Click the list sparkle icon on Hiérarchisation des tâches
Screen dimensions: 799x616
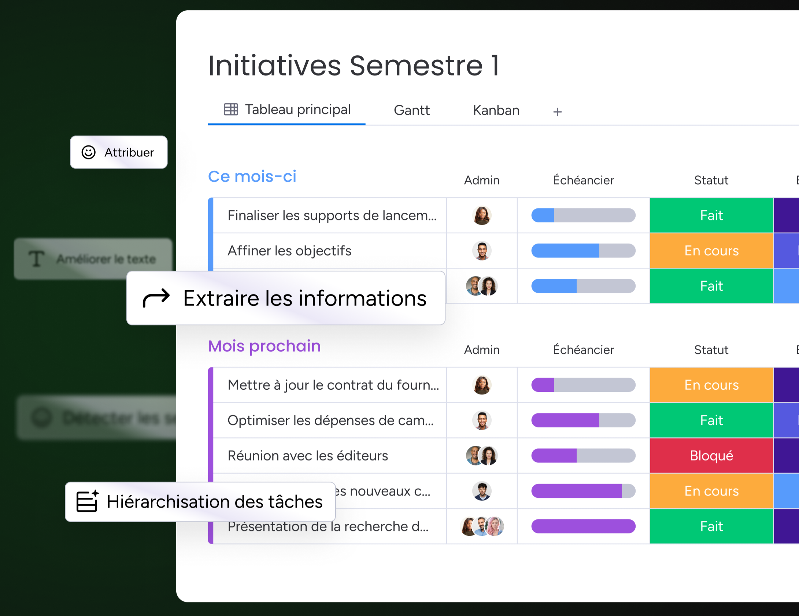coord(88,501)
